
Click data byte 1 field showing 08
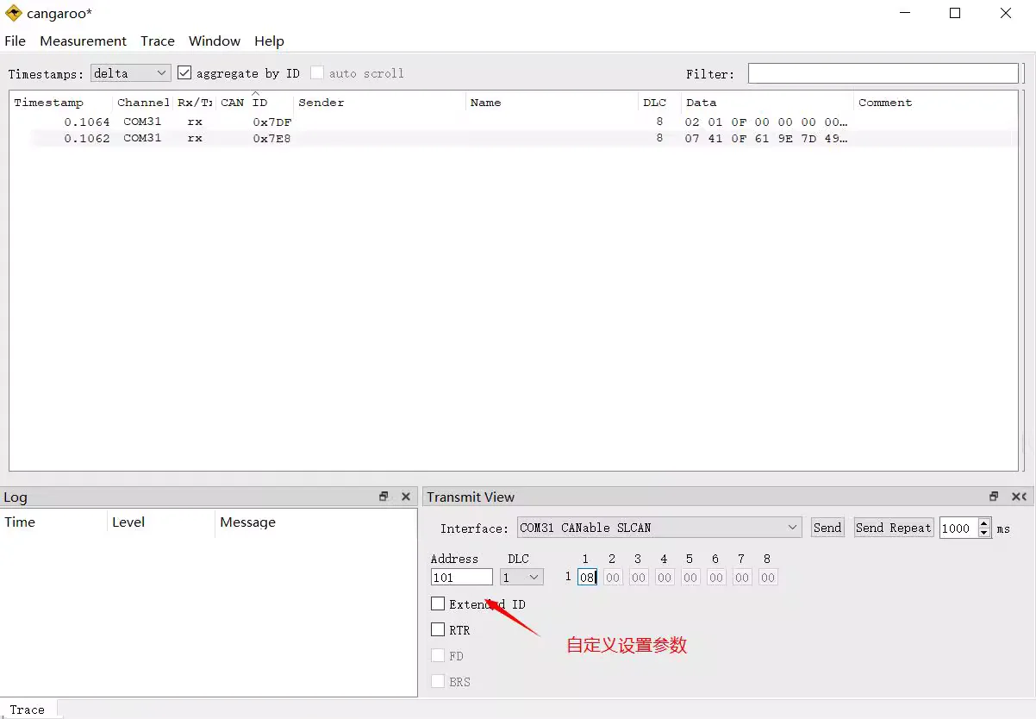coord(587,577)
